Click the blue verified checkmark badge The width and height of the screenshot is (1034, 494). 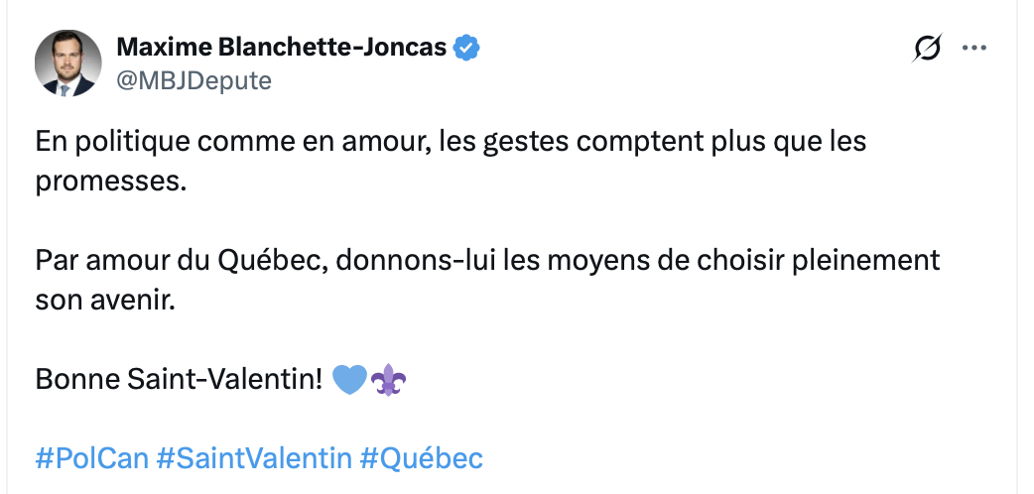[467, 47]
